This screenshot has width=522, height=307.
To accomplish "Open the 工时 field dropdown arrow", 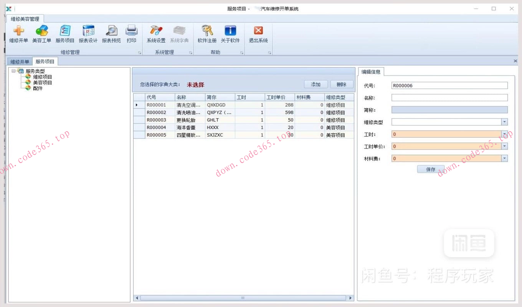I will pos(504,134).
